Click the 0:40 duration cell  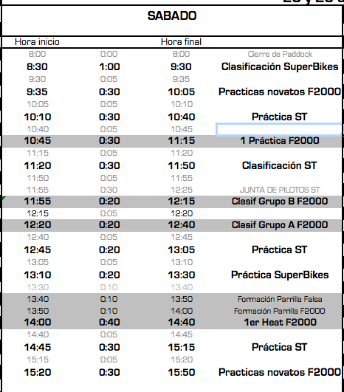click(x=109, y=323)
